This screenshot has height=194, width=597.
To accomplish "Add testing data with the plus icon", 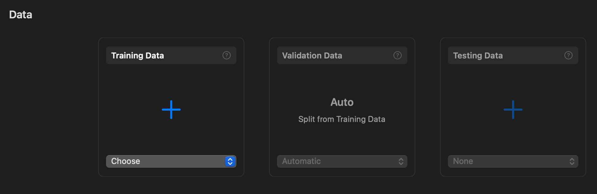I will pos(513,110).
